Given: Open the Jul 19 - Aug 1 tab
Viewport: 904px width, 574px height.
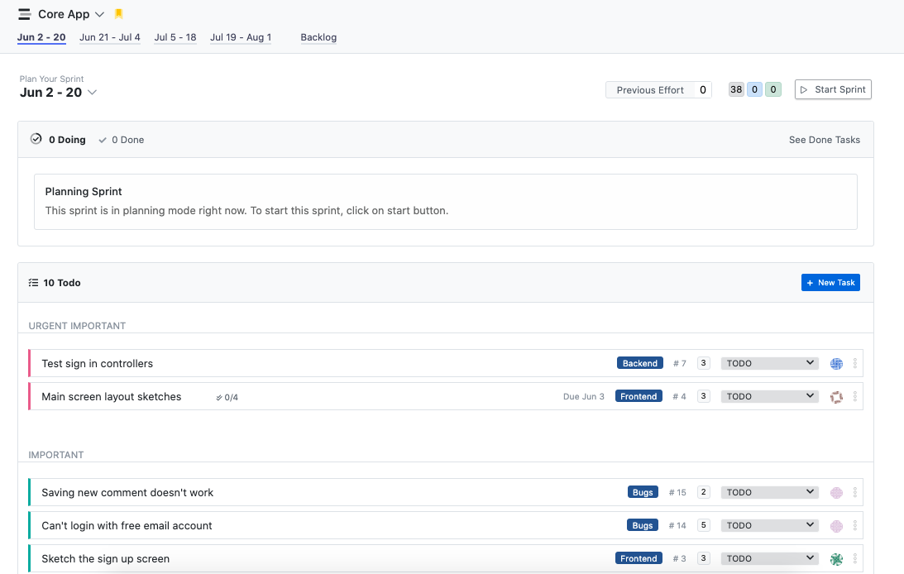Looking at the screenshot, I should coord(241,37).
